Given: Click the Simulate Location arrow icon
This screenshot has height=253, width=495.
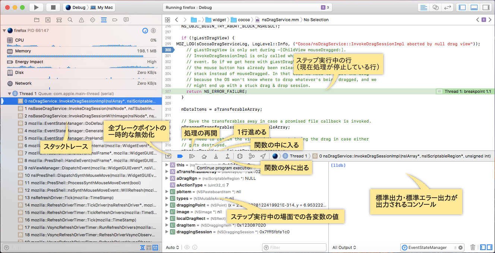Looking at the screenshot, I should (x=263, y=156).
